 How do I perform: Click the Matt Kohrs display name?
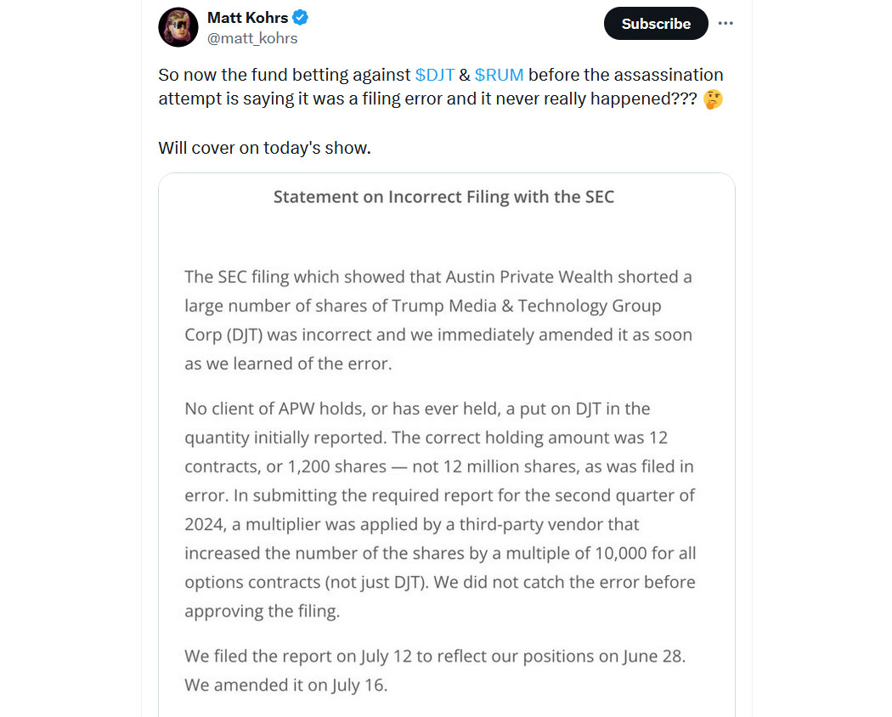coord(247,18)
